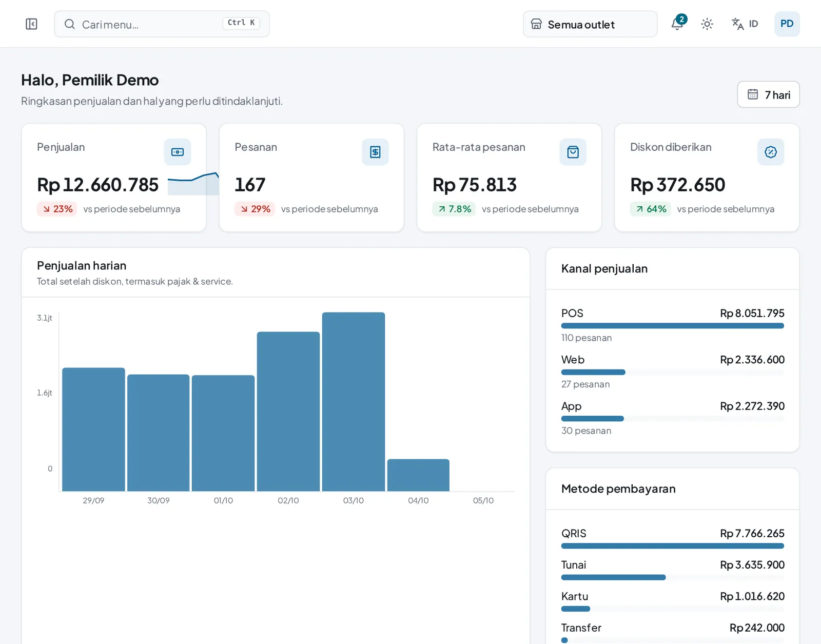Open the Semua outlet selector
This screenshot has width=821, height=644.
(x=590, y=24)
